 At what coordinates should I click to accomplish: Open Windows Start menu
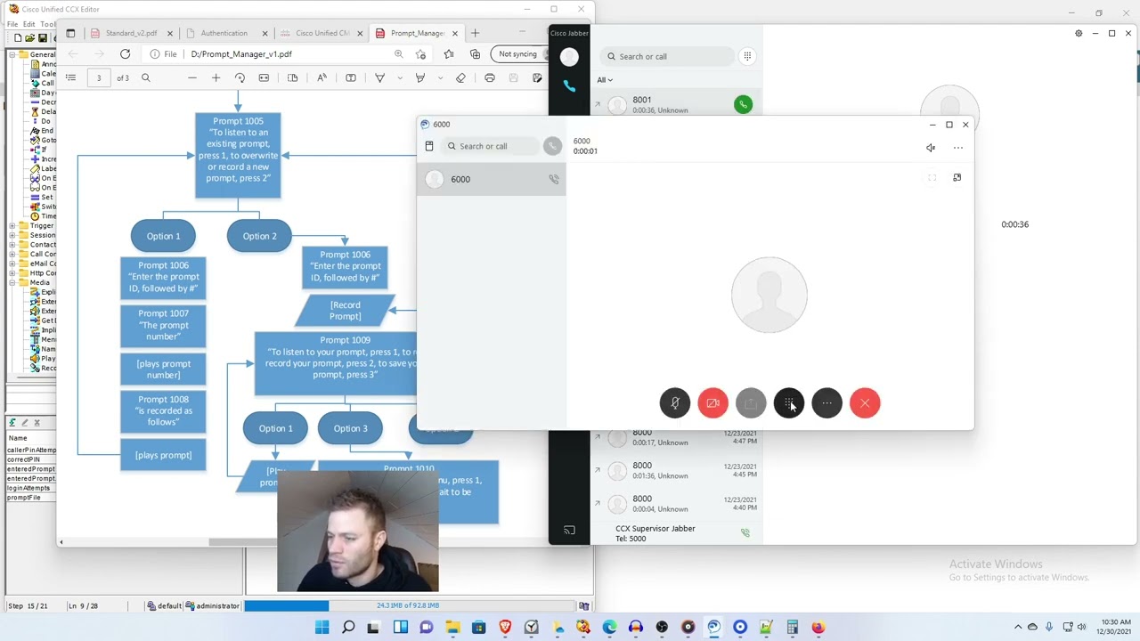click(x=322, y=628)
